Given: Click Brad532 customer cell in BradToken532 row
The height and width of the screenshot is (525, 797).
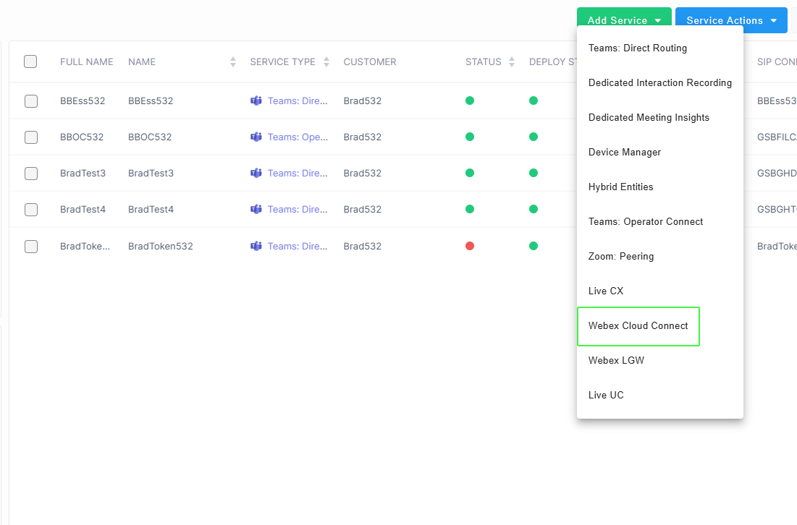Looking at the screenshot, I should 363,247.
